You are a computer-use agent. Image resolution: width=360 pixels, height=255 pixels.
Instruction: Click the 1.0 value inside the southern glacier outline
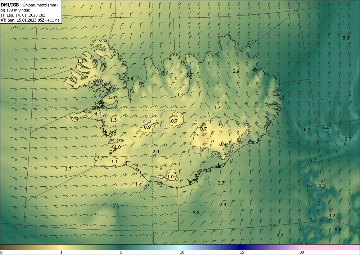[x=171, y=177]
